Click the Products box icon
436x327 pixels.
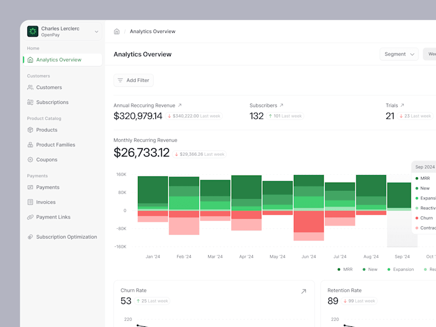(x=31, y=130)
